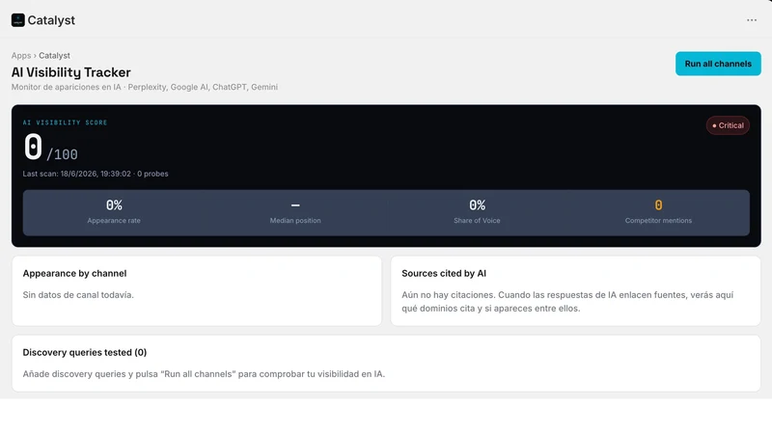Click the AI VISIBILITY SCORE label
The width and height of the screenshot is (772, 434).
pos(65,122)
